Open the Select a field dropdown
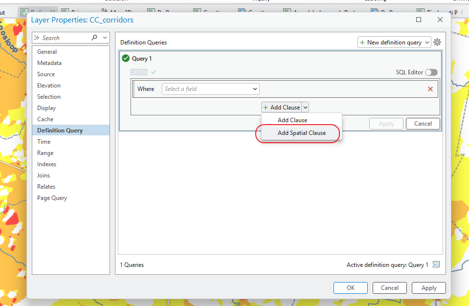Screen dimensions: 469x306 click(211, 89)
